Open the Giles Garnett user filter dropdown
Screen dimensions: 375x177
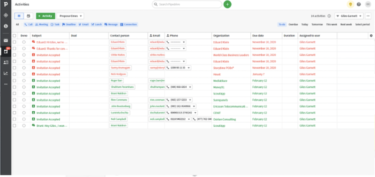point(349,16)
